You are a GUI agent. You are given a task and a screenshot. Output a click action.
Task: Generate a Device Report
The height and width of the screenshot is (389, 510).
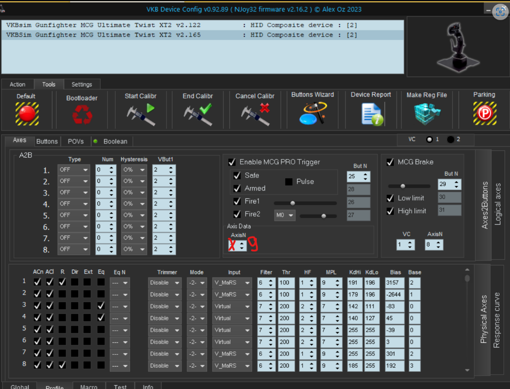click(372, 114)
